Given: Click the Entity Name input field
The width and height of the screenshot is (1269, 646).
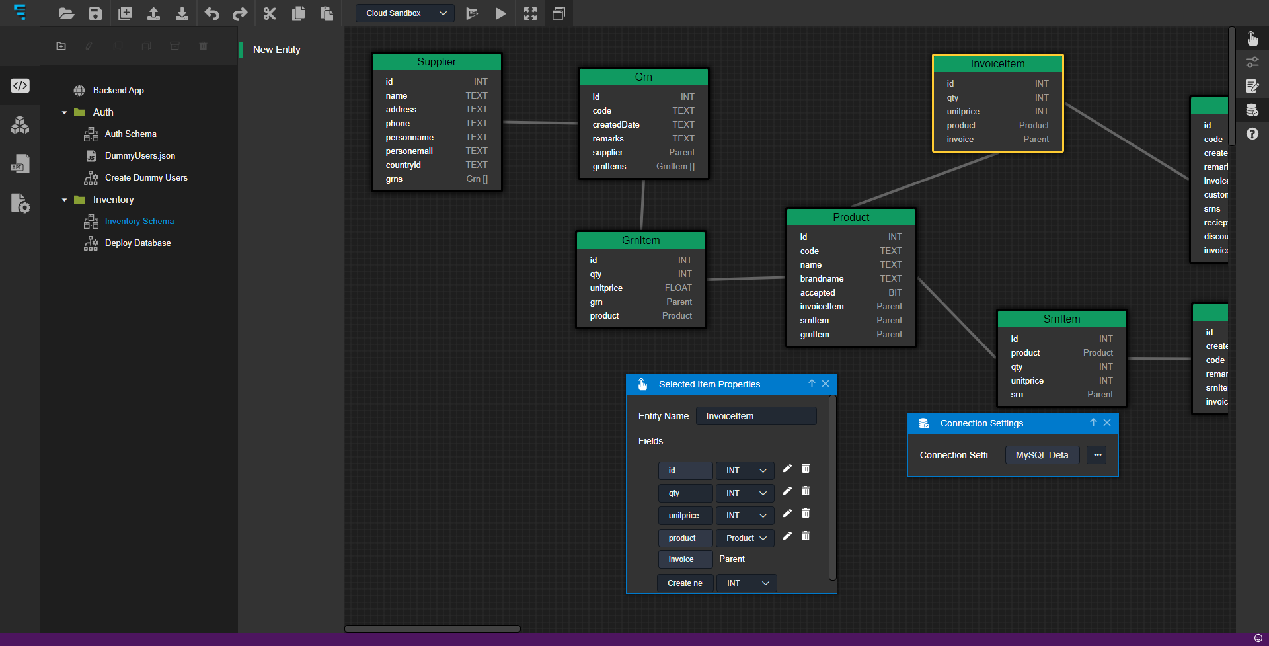Looking at the screenshot, I should [x=756, y=416].
